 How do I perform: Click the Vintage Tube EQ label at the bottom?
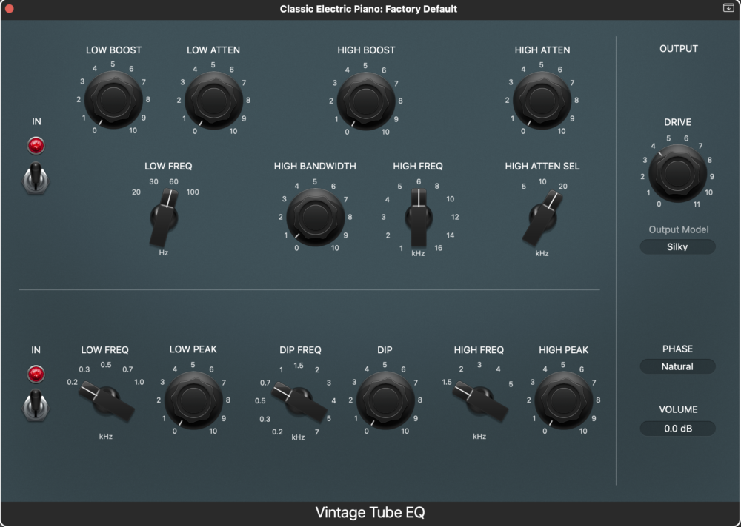(368, 512)
